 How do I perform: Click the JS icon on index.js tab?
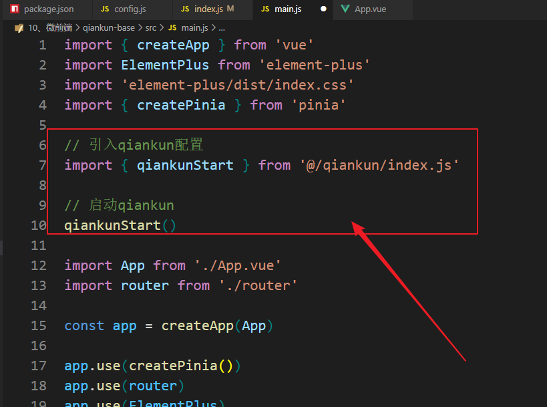pyautogui.click(x=185, y=9)
